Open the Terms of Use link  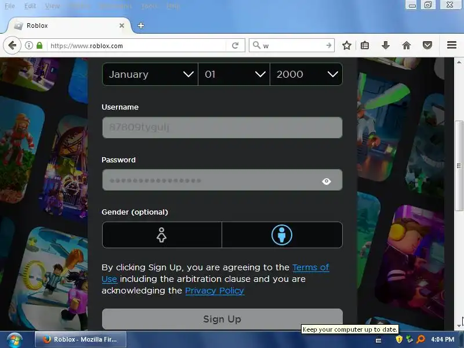click(x=310, y=267)
